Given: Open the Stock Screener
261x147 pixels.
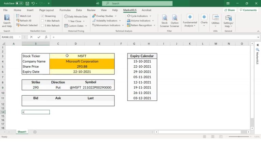Looking at the screenshot, I should coord(164,21).
